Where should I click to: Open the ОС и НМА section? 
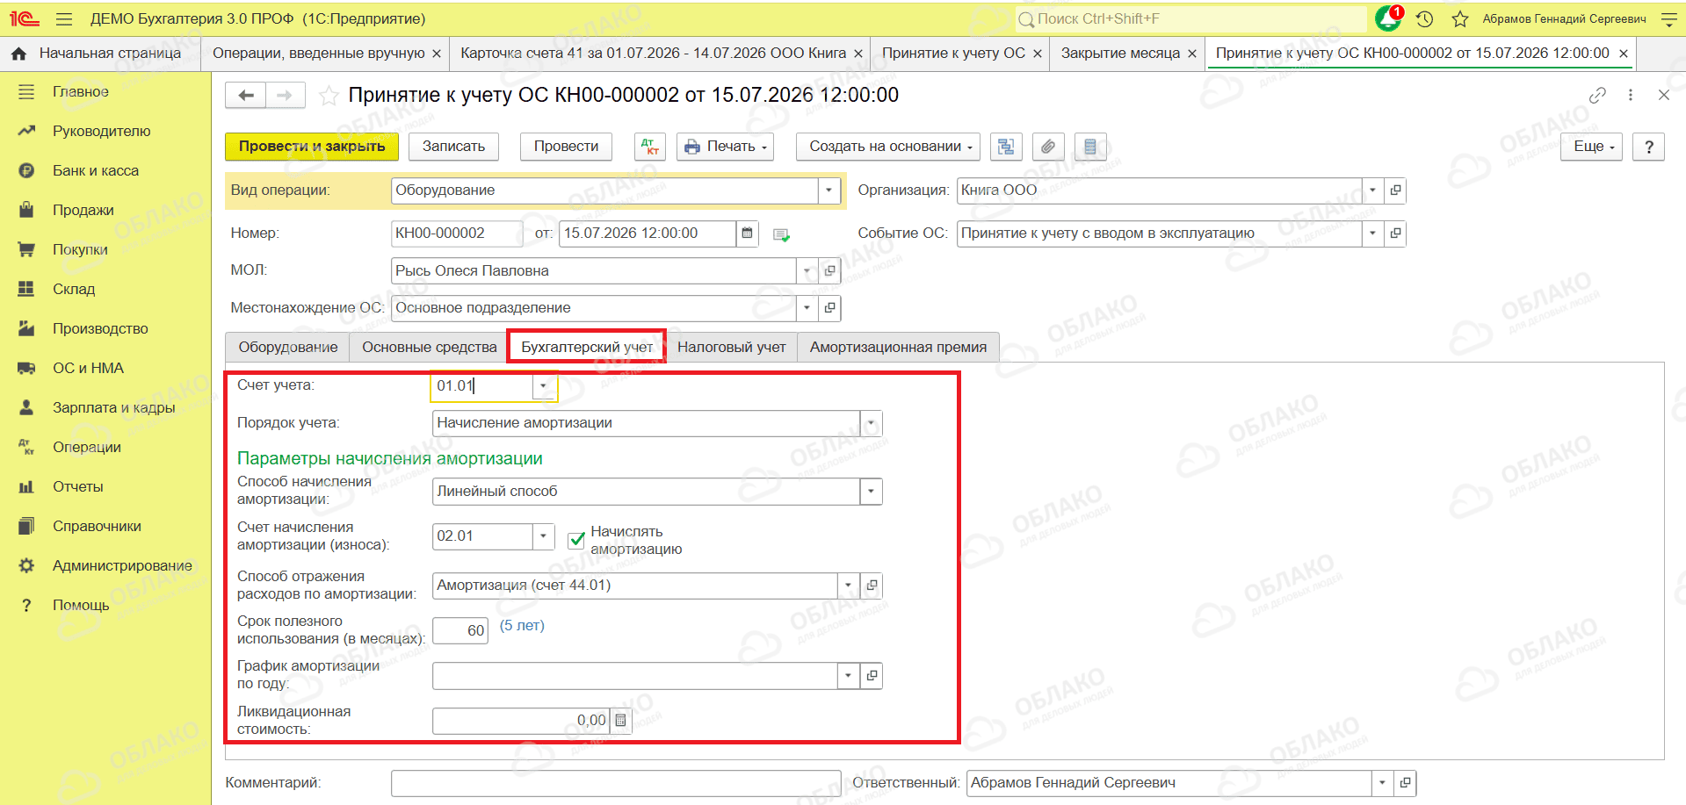tap(88, 369)
